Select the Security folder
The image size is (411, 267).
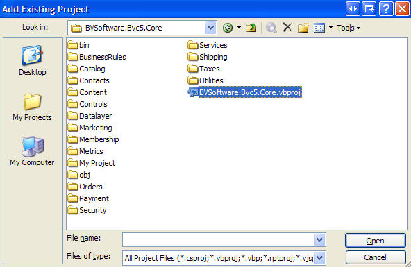87,210
